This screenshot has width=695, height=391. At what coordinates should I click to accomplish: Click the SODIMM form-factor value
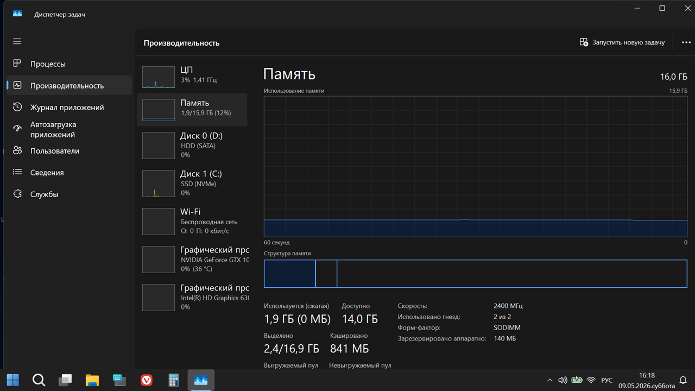click(x=507, y=327)
